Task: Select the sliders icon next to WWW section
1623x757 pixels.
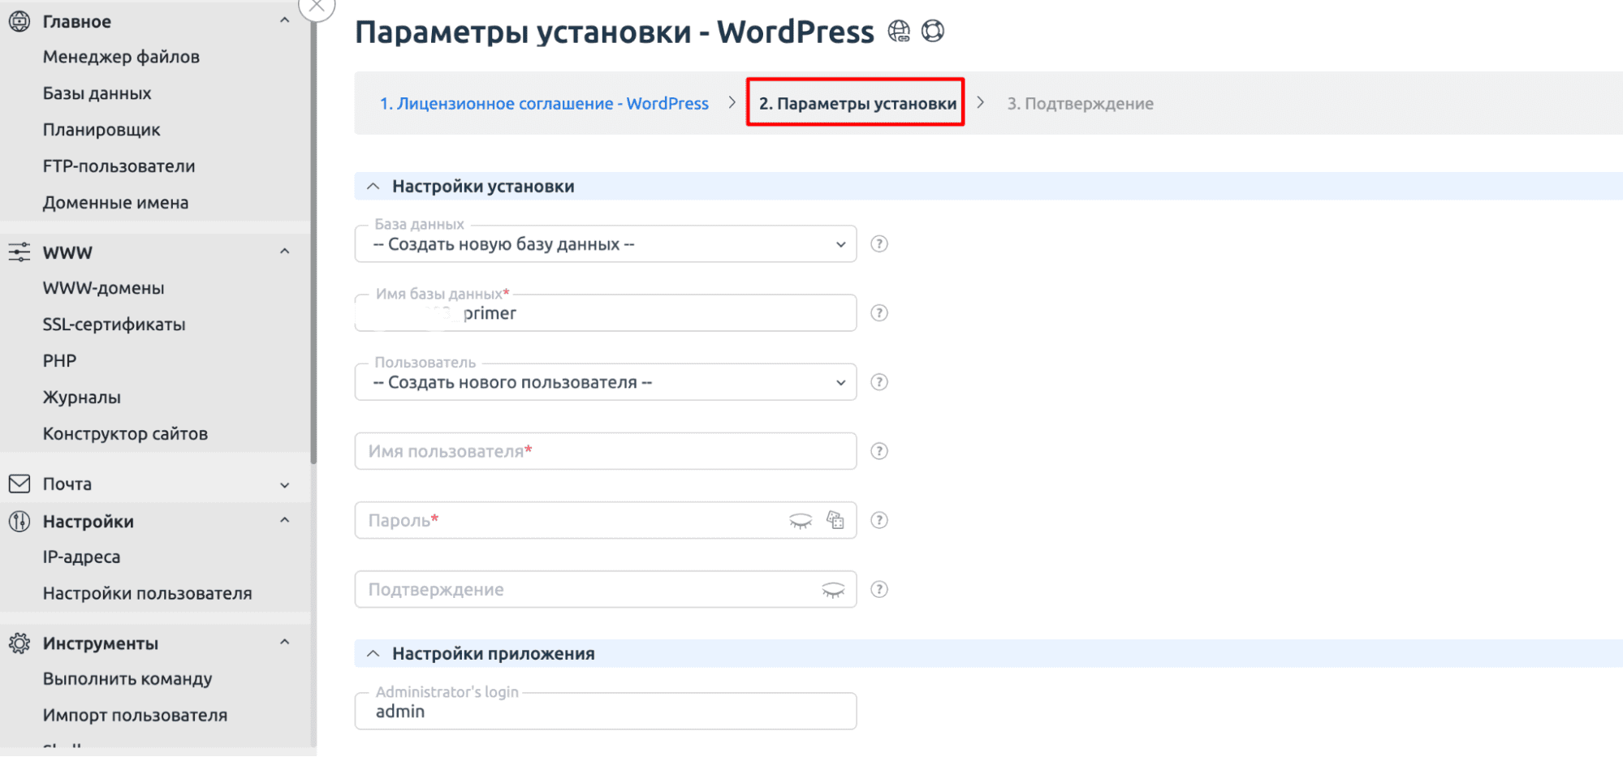Action: pyautogui.click(x=19, y=252)
